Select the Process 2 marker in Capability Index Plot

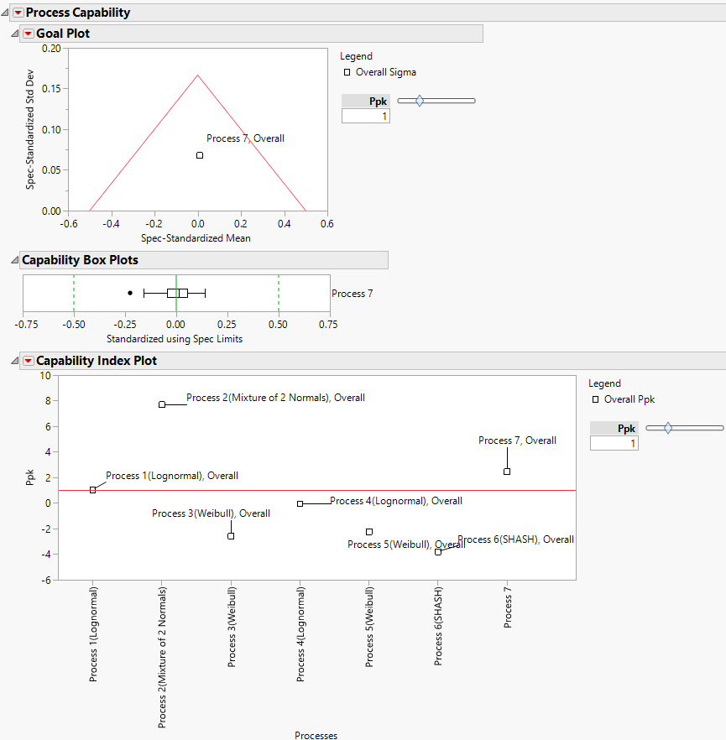162,404
